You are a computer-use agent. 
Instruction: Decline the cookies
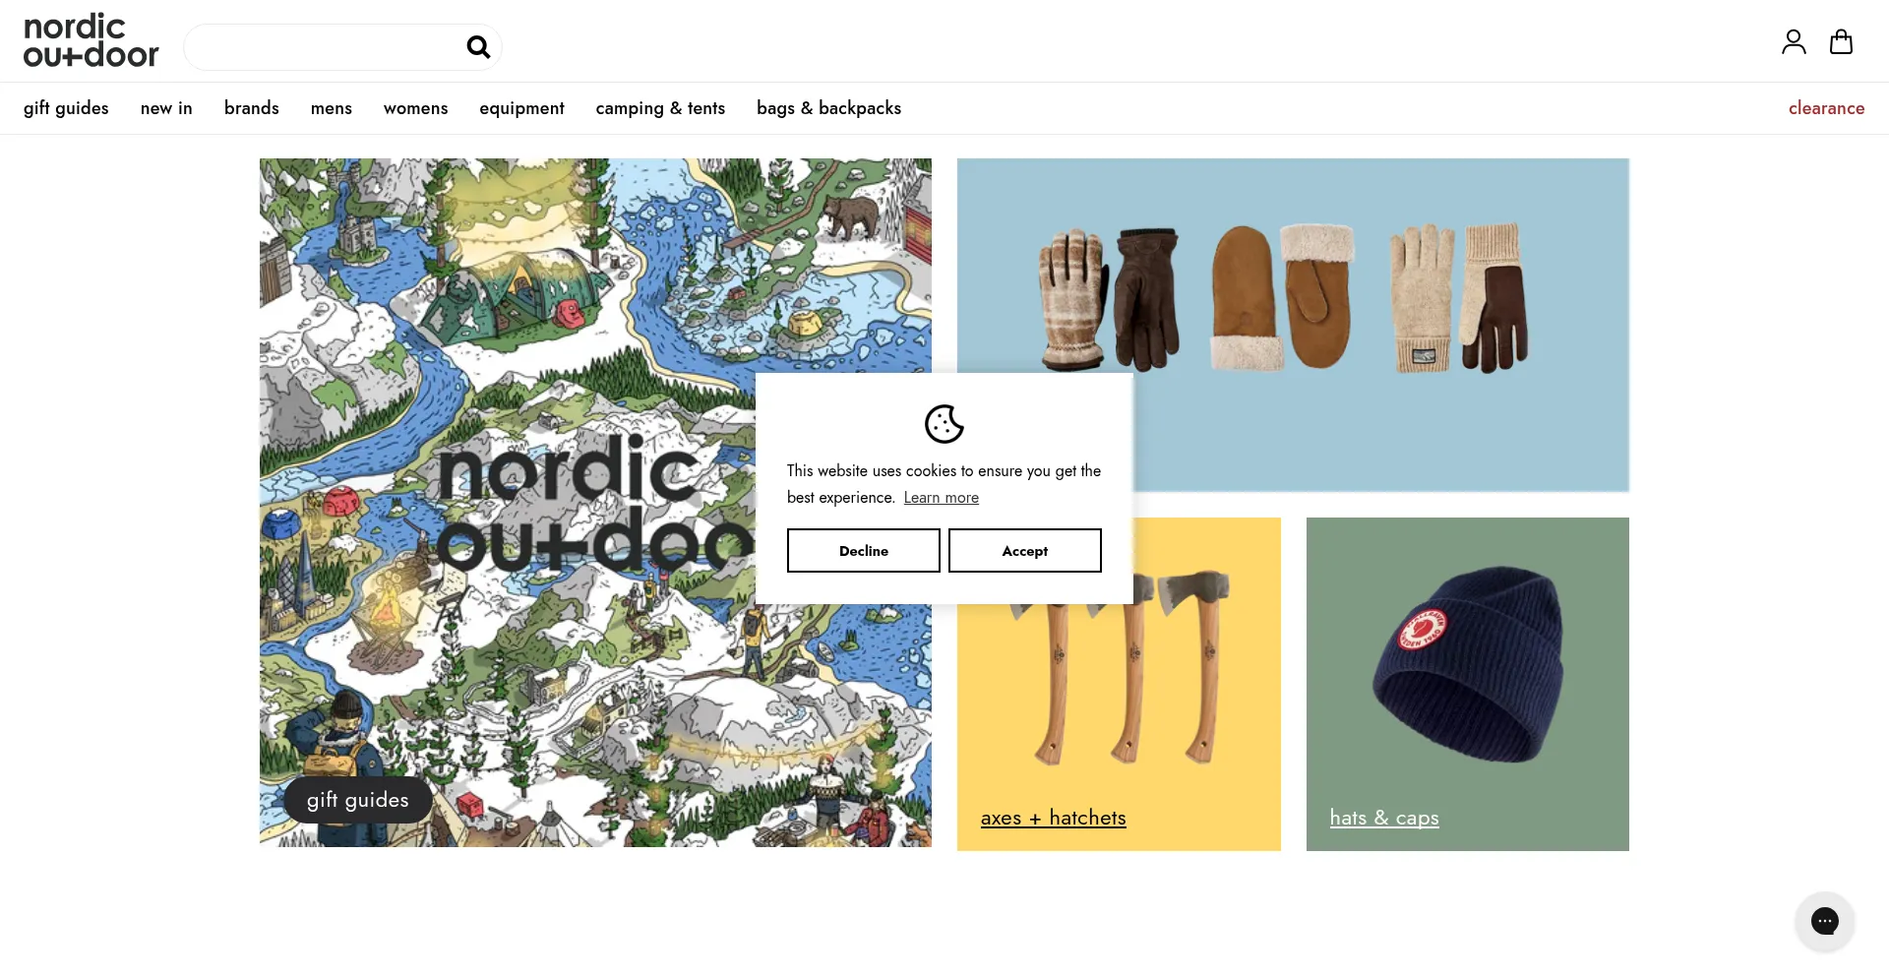pyautogui.click(x=863, y=550)
